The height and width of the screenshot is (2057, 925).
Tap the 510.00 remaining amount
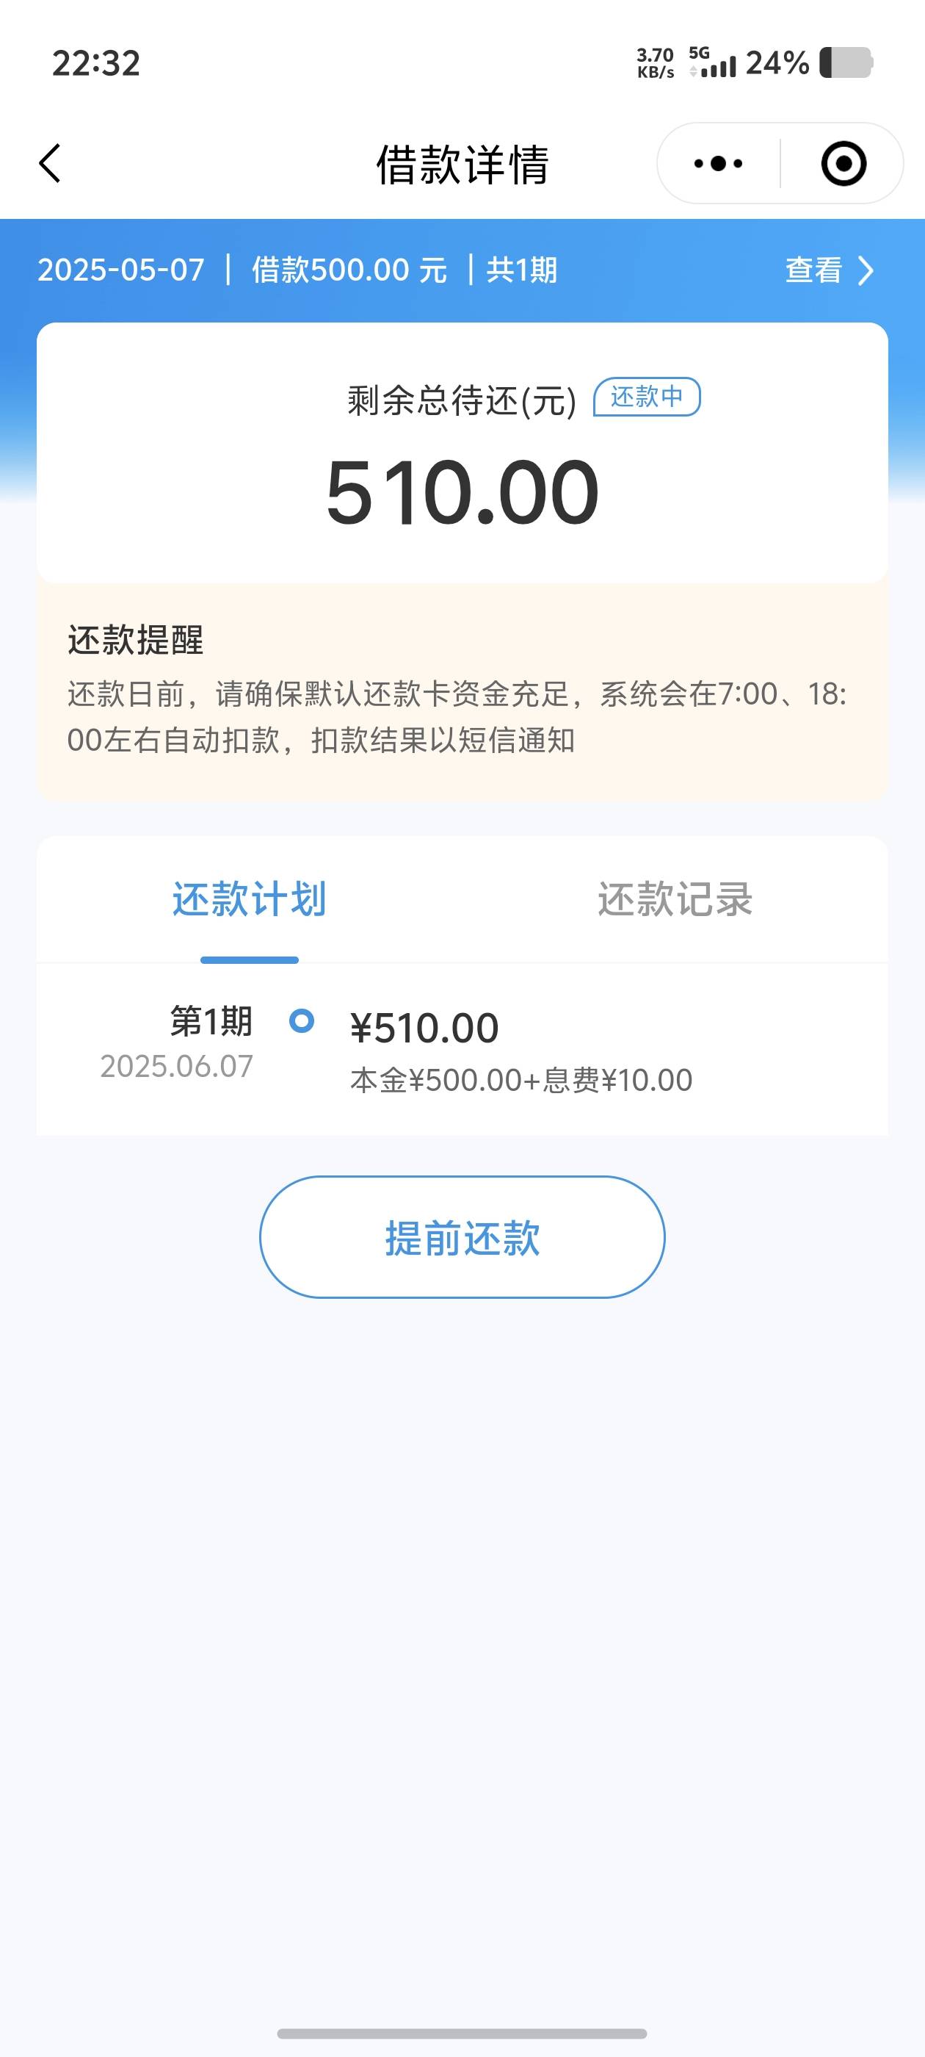point(462,492)
